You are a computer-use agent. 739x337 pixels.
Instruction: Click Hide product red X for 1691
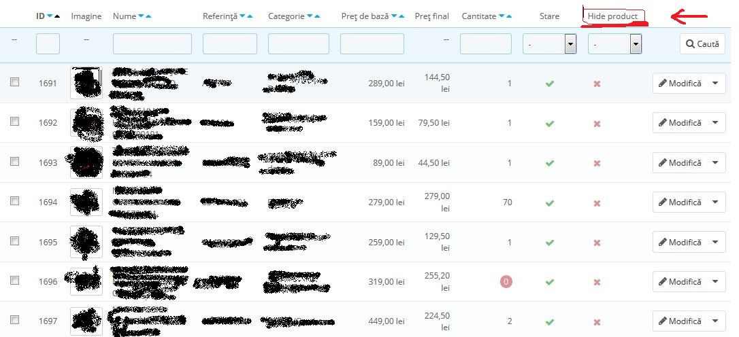pyautogui.click(x=597, y=84)
